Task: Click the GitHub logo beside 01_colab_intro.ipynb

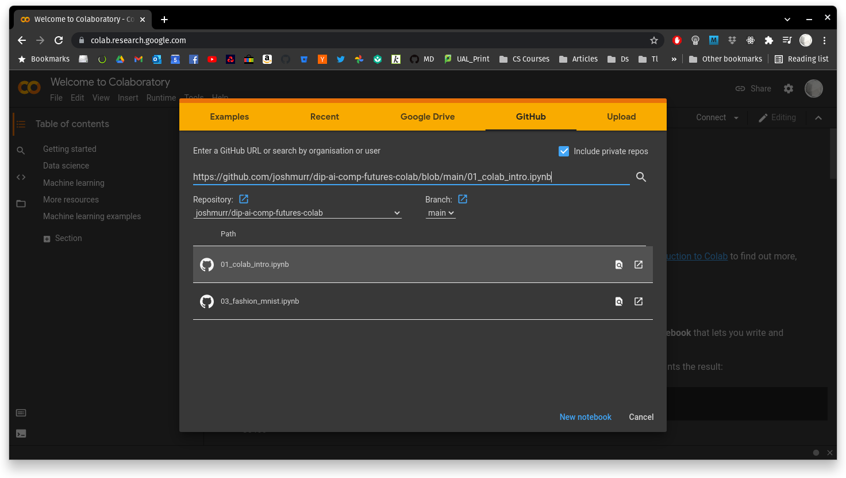Action: [x=207, y=265]
